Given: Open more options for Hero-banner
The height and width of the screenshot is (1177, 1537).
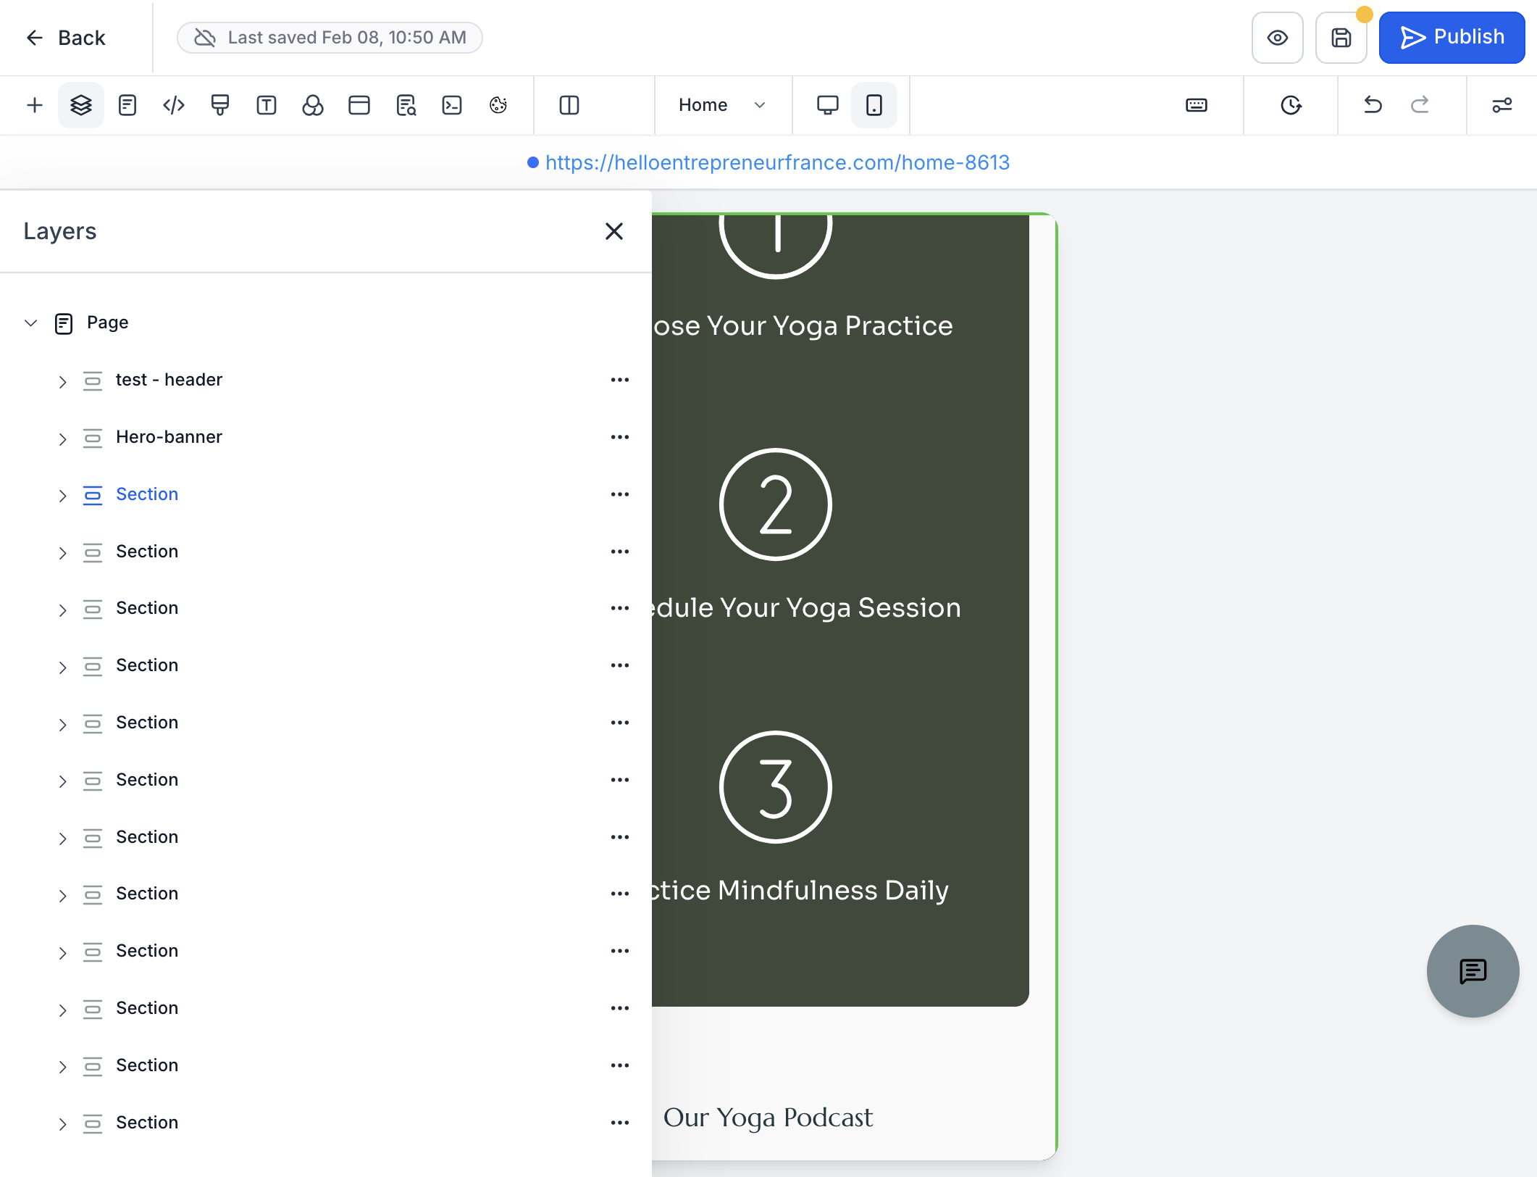Looking at the screenshot, I should [620, 437].
